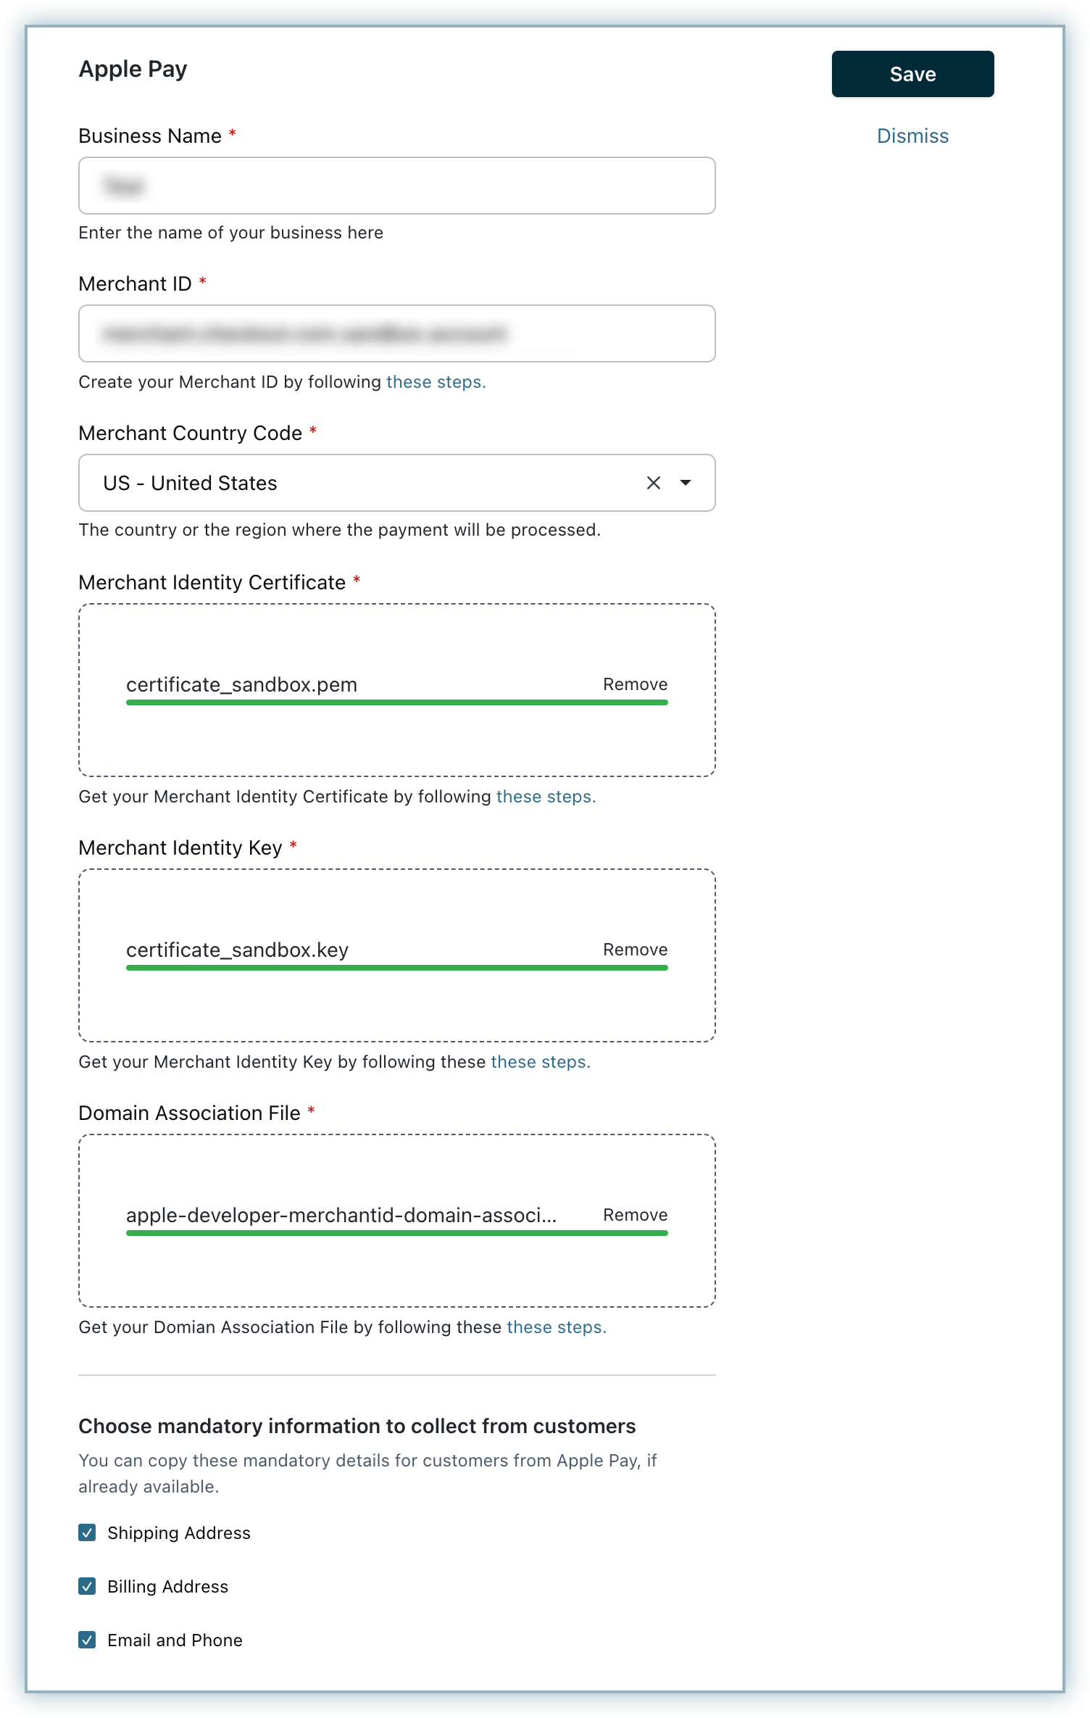Screen dimensions: 1090x1718
Task: Uncheck the Shipping Address checkbox
Action: pos(87,1532)
